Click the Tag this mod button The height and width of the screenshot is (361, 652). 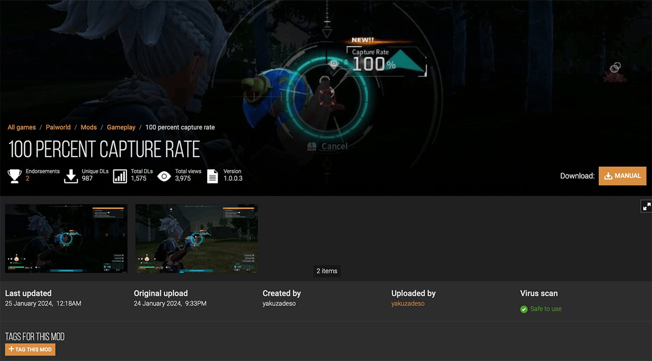click(30, 349)
